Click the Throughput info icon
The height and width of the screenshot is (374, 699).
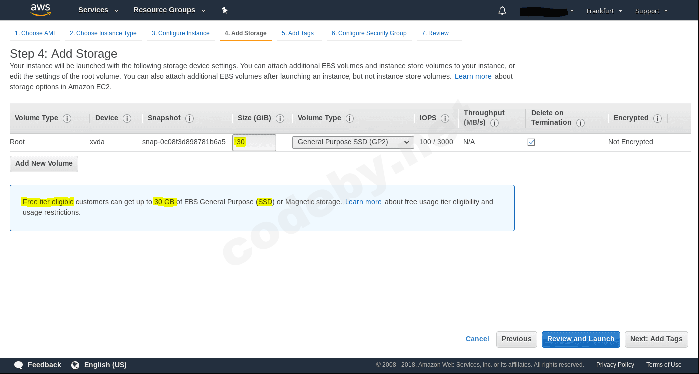coord(494,123)
